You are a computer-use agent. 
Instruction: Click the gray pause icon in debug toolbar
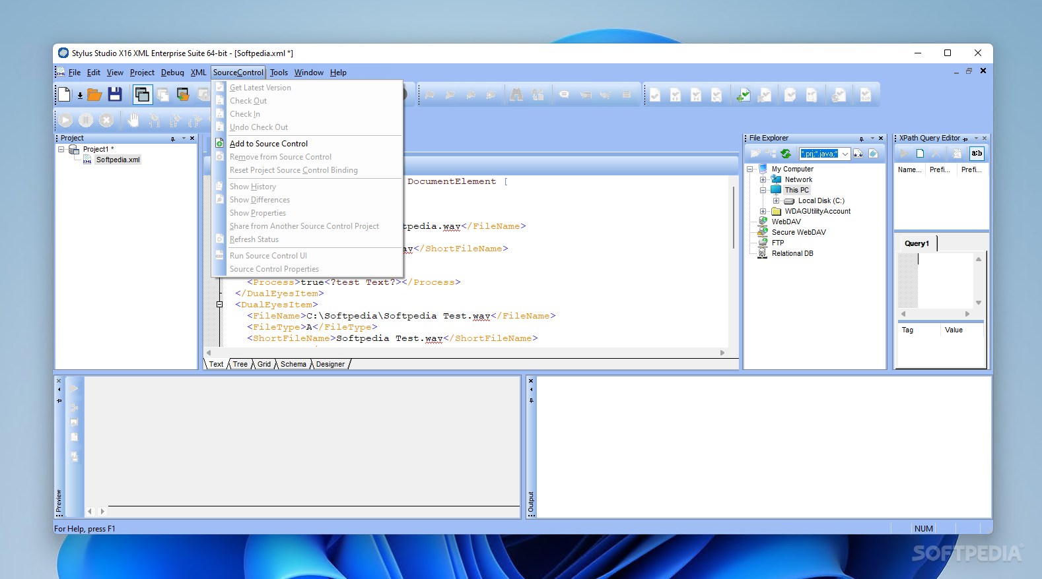tap(86, 120)
